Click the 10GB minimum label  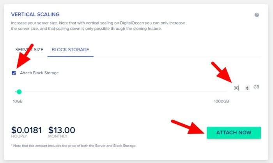click(x=18, y=101)
